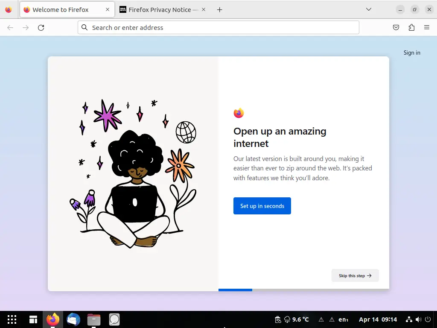The height and width of the screenshot is (328, 437).
Task: Open the Extensions puzzle icon
Action: point(411,27)
